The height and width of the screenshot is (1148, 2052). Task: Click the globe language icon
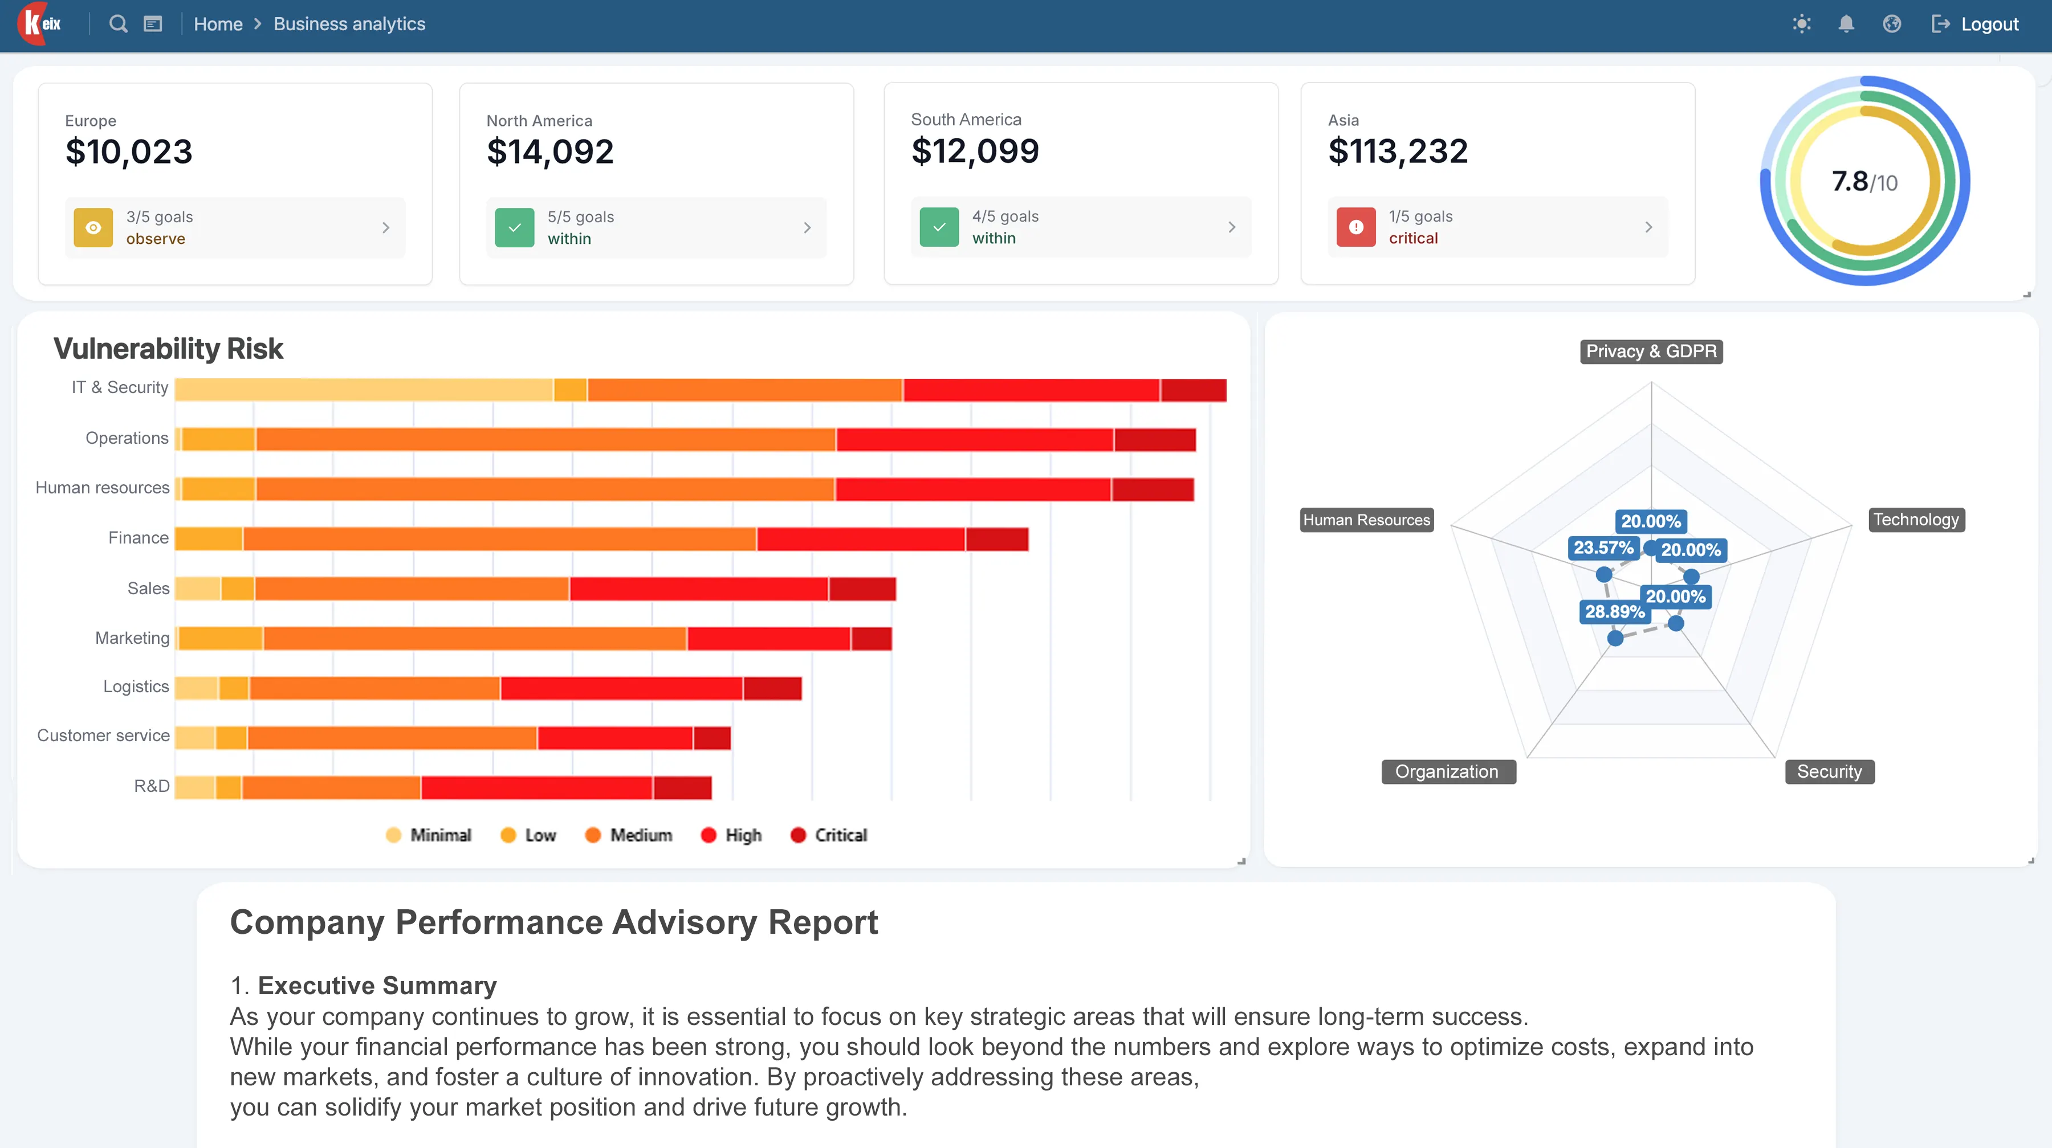[x=1892, y=24]
